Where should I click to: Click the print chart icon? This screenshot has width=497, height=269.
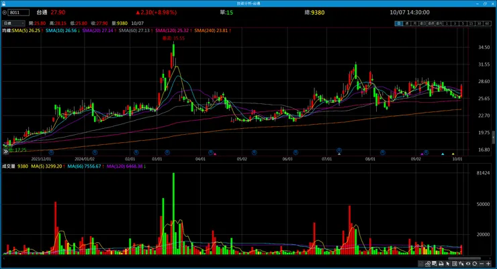[441, 264]
